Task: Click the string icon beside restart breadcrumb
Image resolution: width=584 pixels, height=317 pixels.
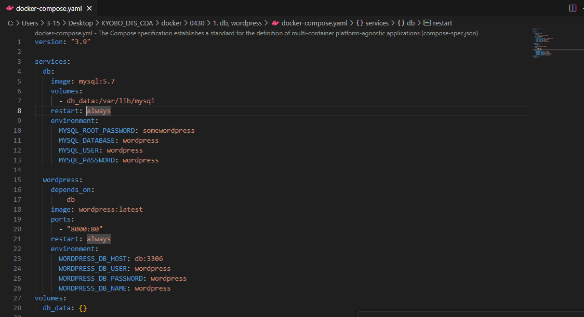Action: point(427,23)
